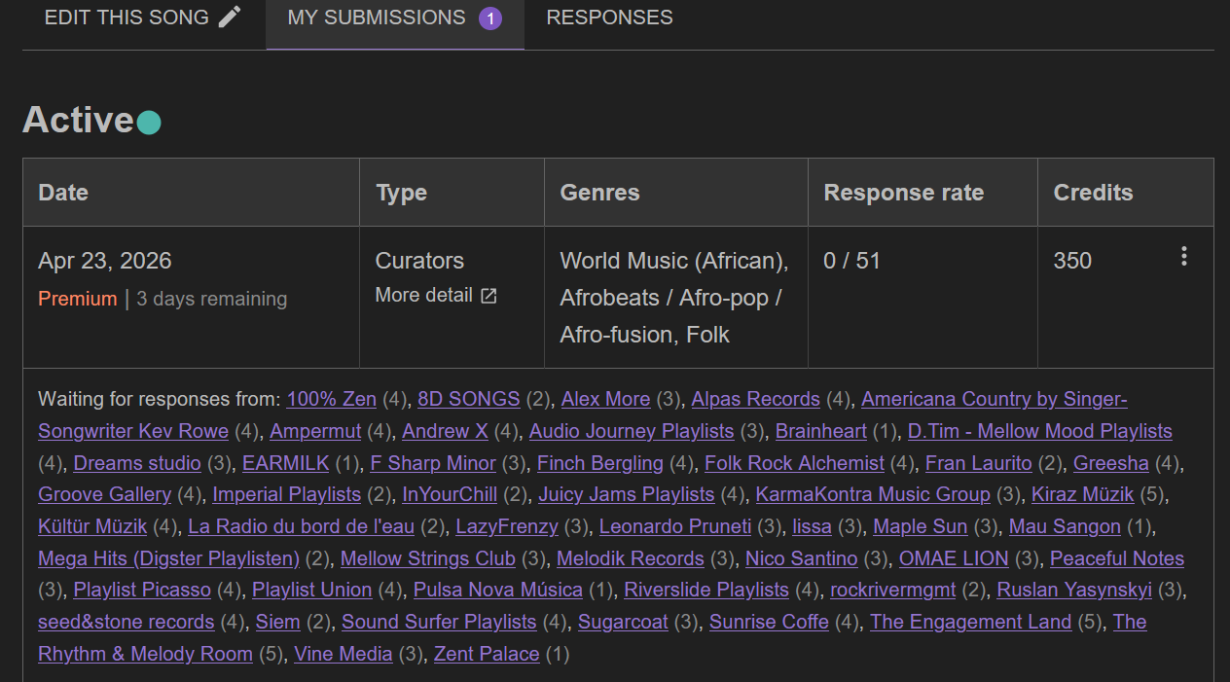Click the Premium label under the date
This screenshot has width=1230, height=682.
tap(77, 299)
